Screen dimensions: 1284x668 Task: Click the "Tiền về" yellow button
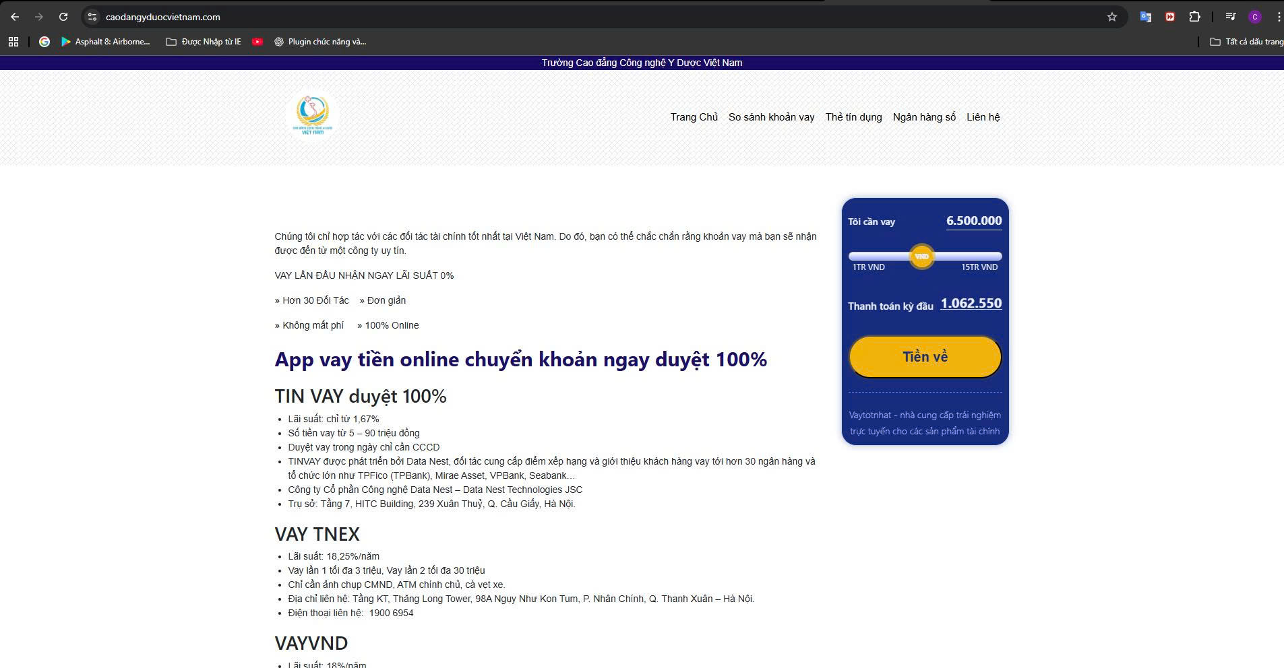[925, 356]
